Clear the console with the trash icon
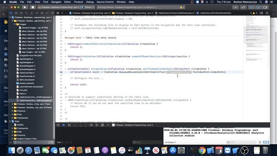 260,142
